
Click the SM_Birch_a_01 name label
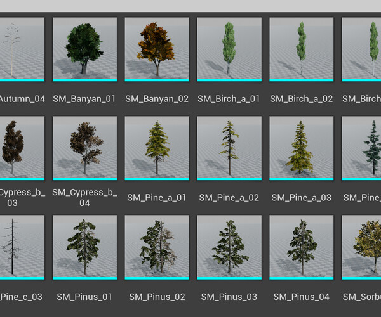[x=229, y=99]
